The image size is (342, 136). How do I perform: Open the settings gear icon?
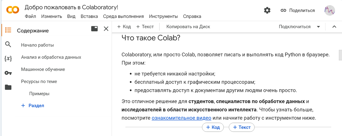pyautogui.click(x=267, y=11)
